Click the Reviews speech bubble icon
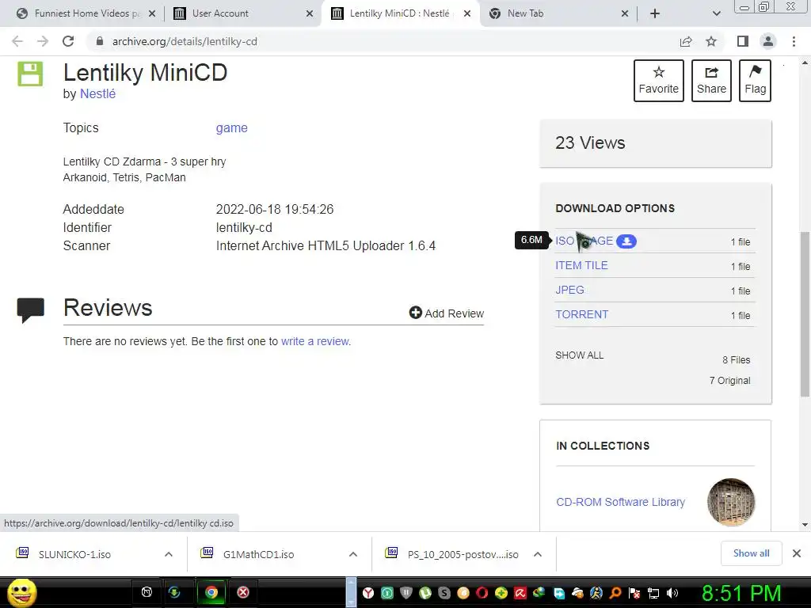 point(31,310)
